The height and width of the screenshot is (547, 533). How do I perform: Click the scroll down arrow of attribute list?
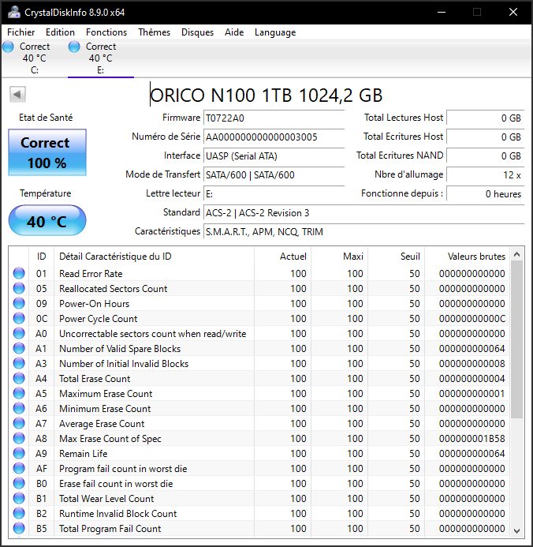(x=517, y=530)
